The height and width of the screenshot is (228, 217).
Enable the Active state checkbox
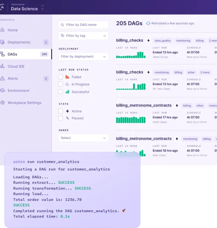(x=61, y=111)
